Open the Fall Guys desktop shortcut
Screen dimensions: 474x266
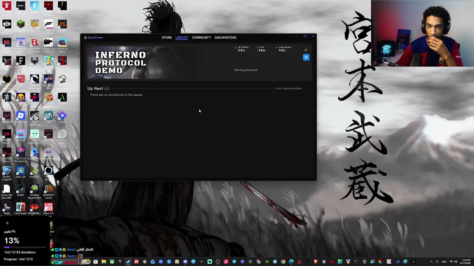21,136
